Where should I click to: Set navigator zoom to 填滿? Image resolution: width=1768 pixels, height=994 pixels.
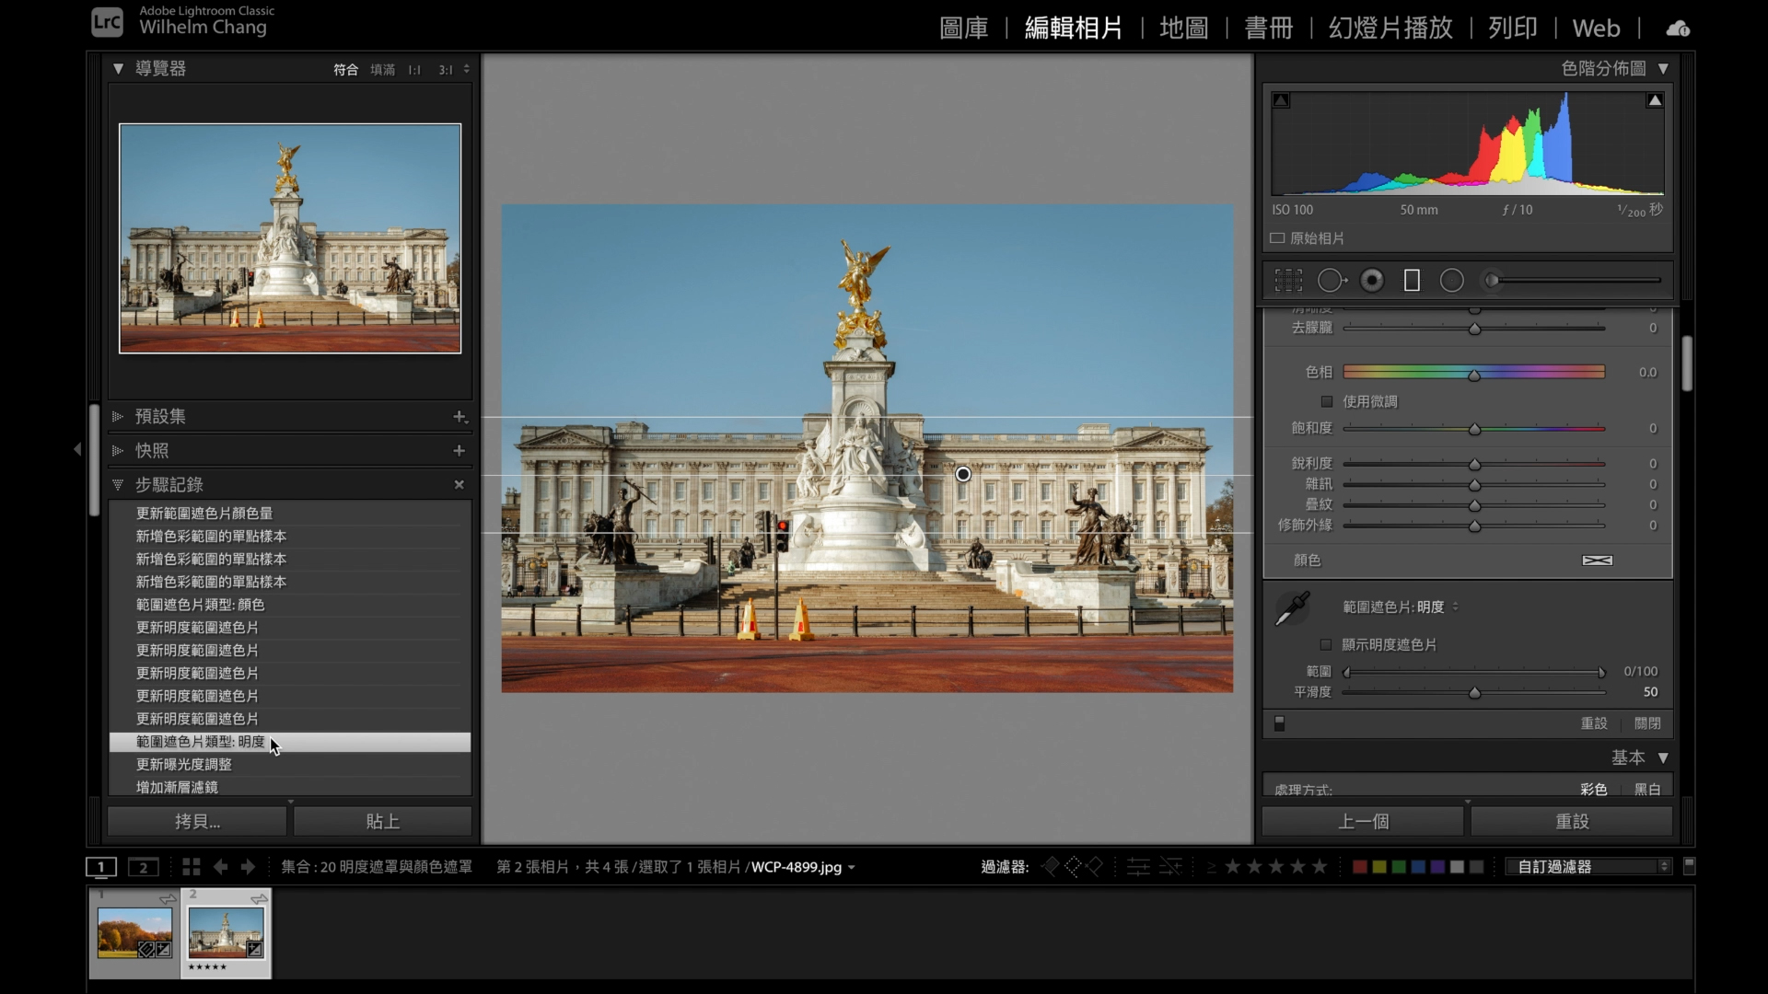click(x=383, y=70)
